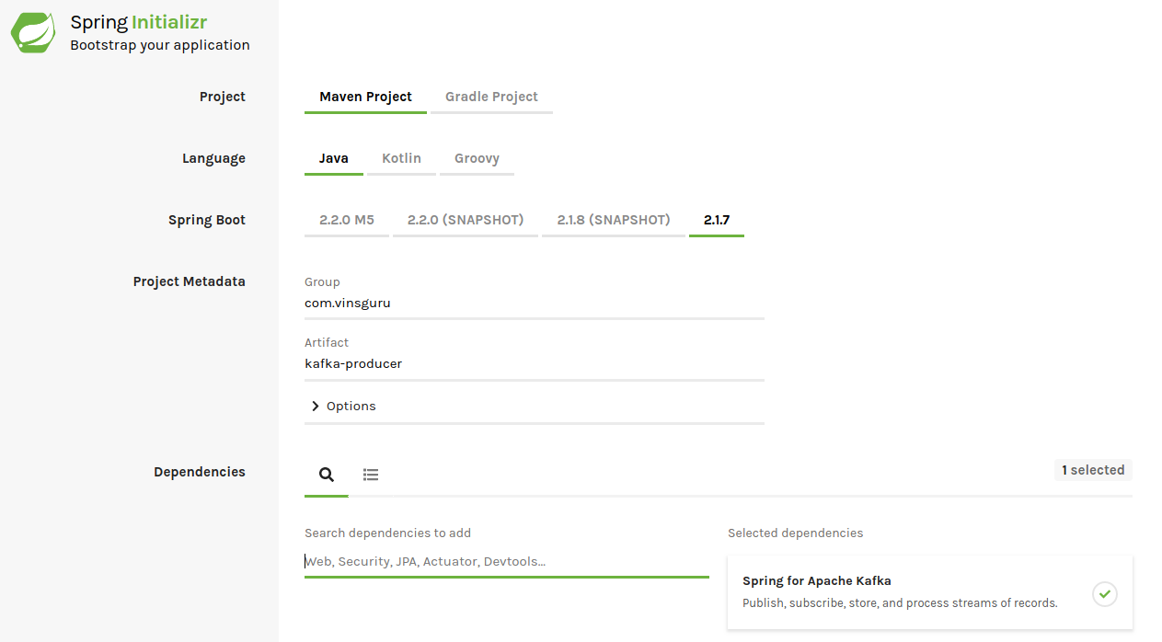Click the Group input field
The width and height of the screenshot is (1162, 642).
[534, 303]
